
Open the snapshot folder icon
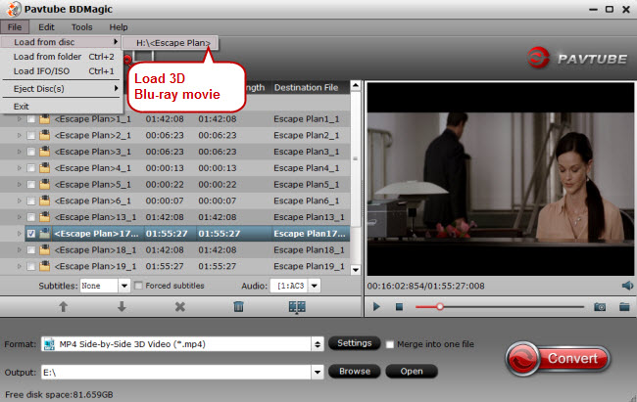tap(624, 307)
